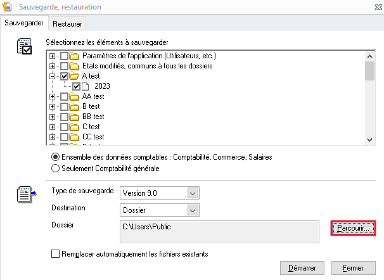Uncheck the A test checkbox
Screen dimensions: 384x280
(64, 76)
